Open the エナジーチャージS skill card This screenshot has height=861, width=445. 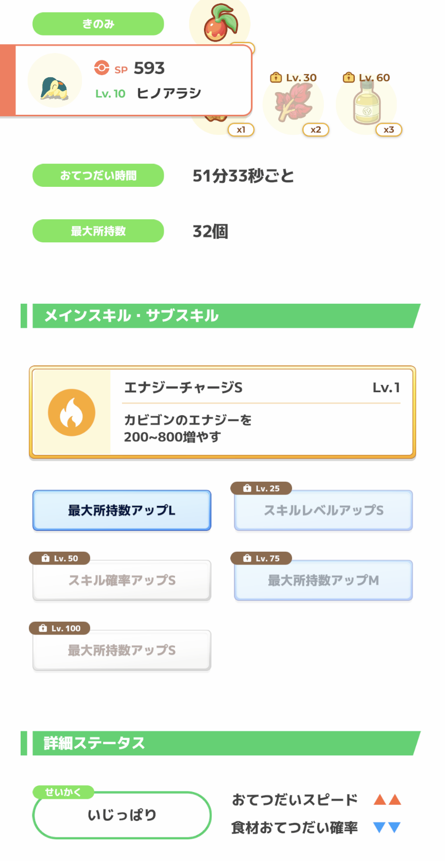click(x=222, y=412)
